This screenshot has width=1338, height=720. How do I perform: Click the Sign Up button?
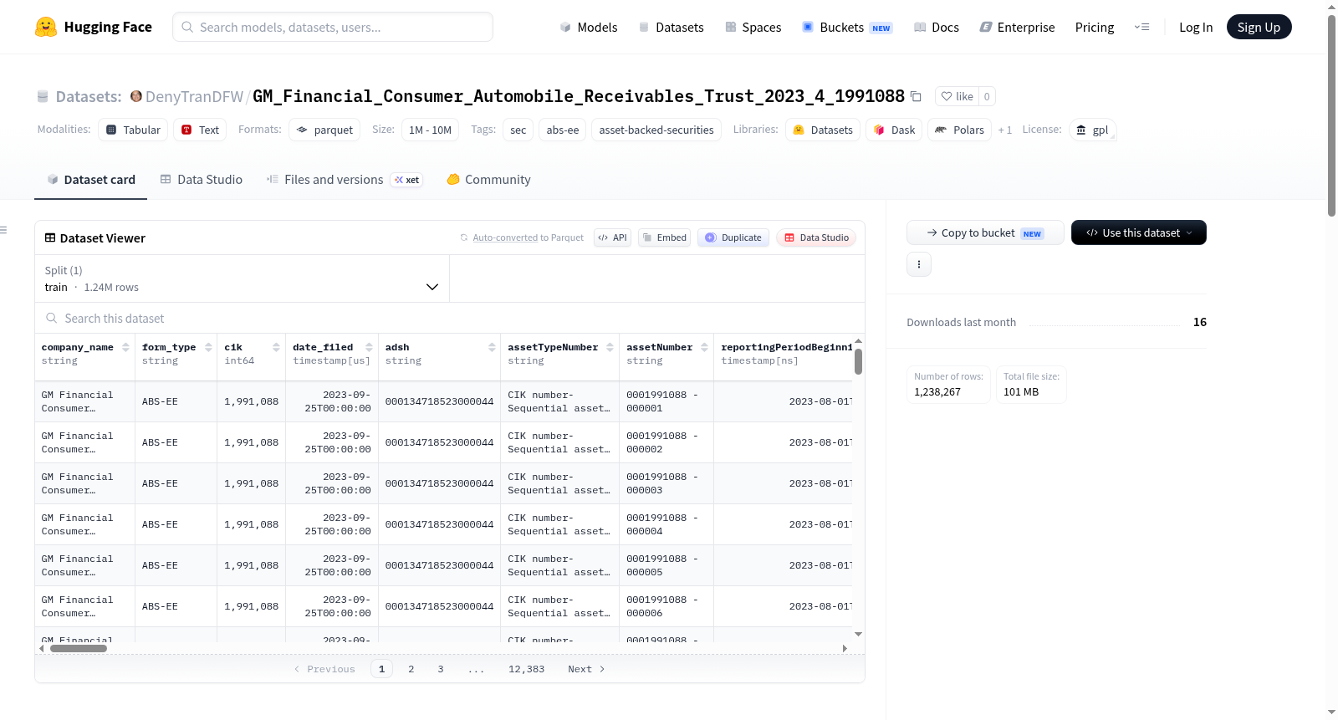[1259, 27]
